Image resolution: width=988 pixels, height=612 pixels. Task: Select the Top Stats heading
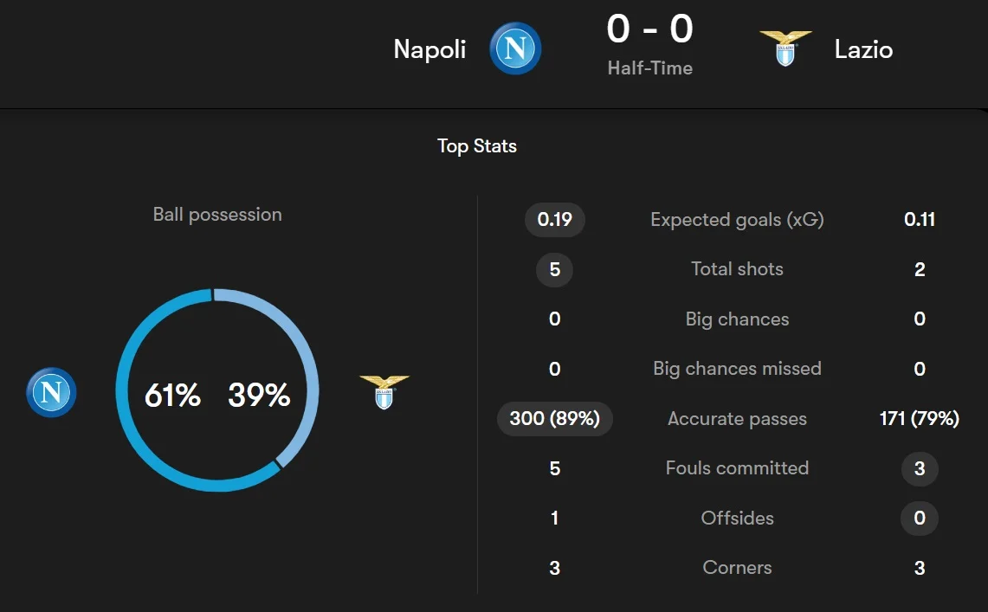click(x=477, y=146)
